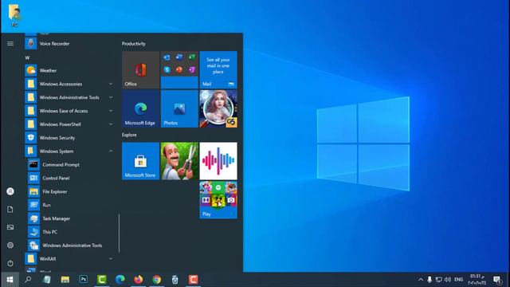Launch the Microsoft Edge tile
This screenshot has width=510, height=287.
click(x=140, y=108)
